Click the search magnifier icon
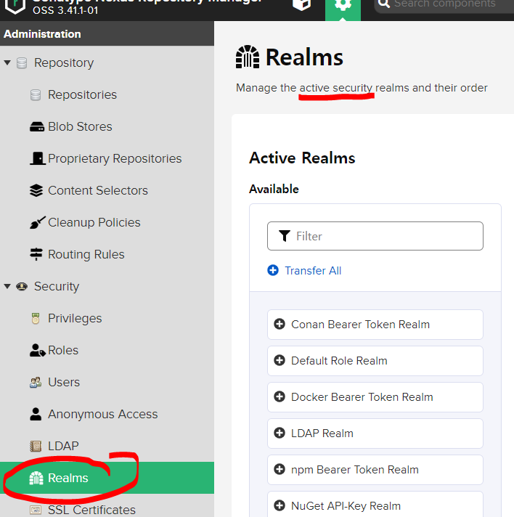This screenshot has width=514, height=517. point(383,4)
